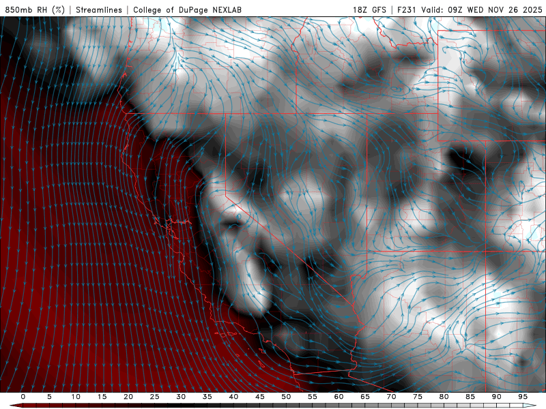
Task: Click the '95' value on color scale
Action: click(523, 397)
